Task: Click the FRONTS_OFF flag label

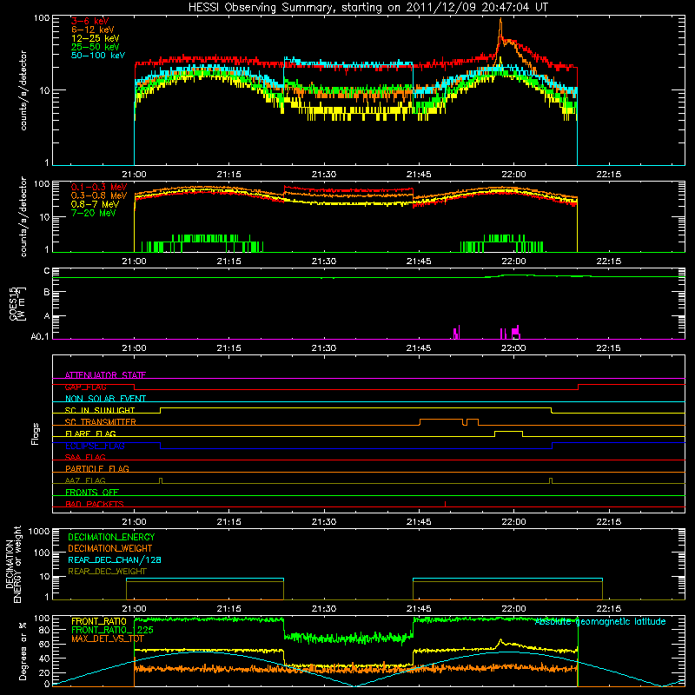Action: pyautogui.click(x=92, y=492)
